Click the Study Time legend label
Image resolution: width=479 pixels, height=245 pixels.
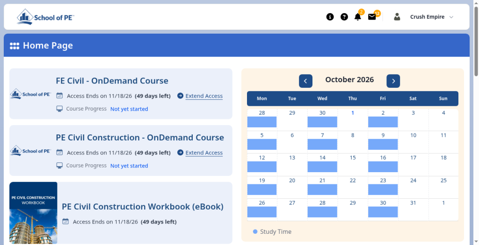tap(276, 231)
